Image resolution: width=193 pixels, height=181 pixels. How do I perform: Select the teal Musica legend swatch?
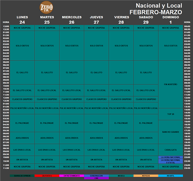click(x=121, y=176)
